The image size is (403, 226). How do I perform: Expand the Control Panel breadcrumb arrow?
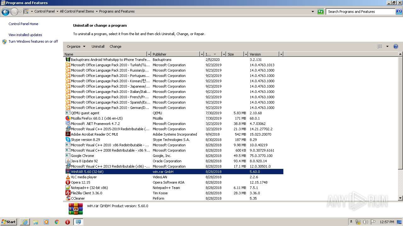[57, 12]
